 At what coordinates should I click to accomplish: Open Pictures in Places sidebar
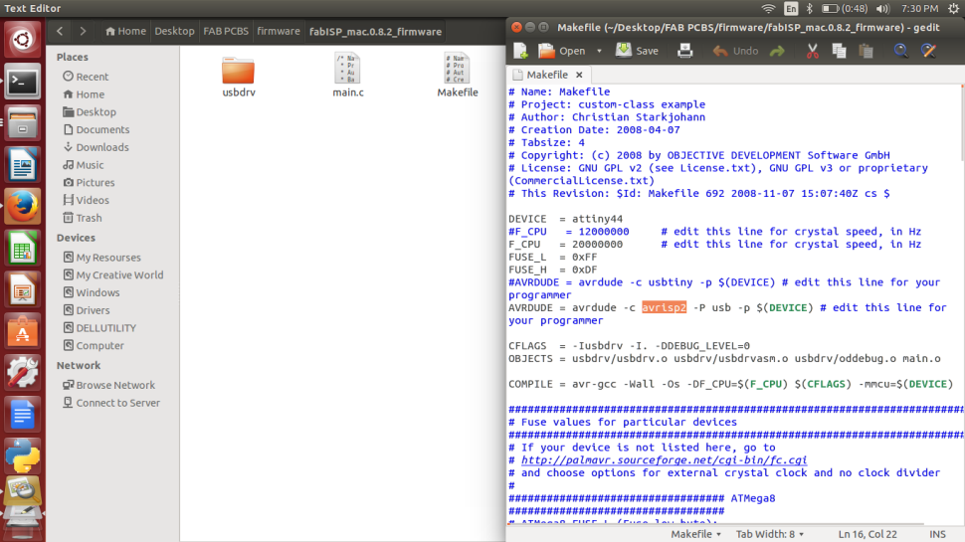(x=89, y=183)
